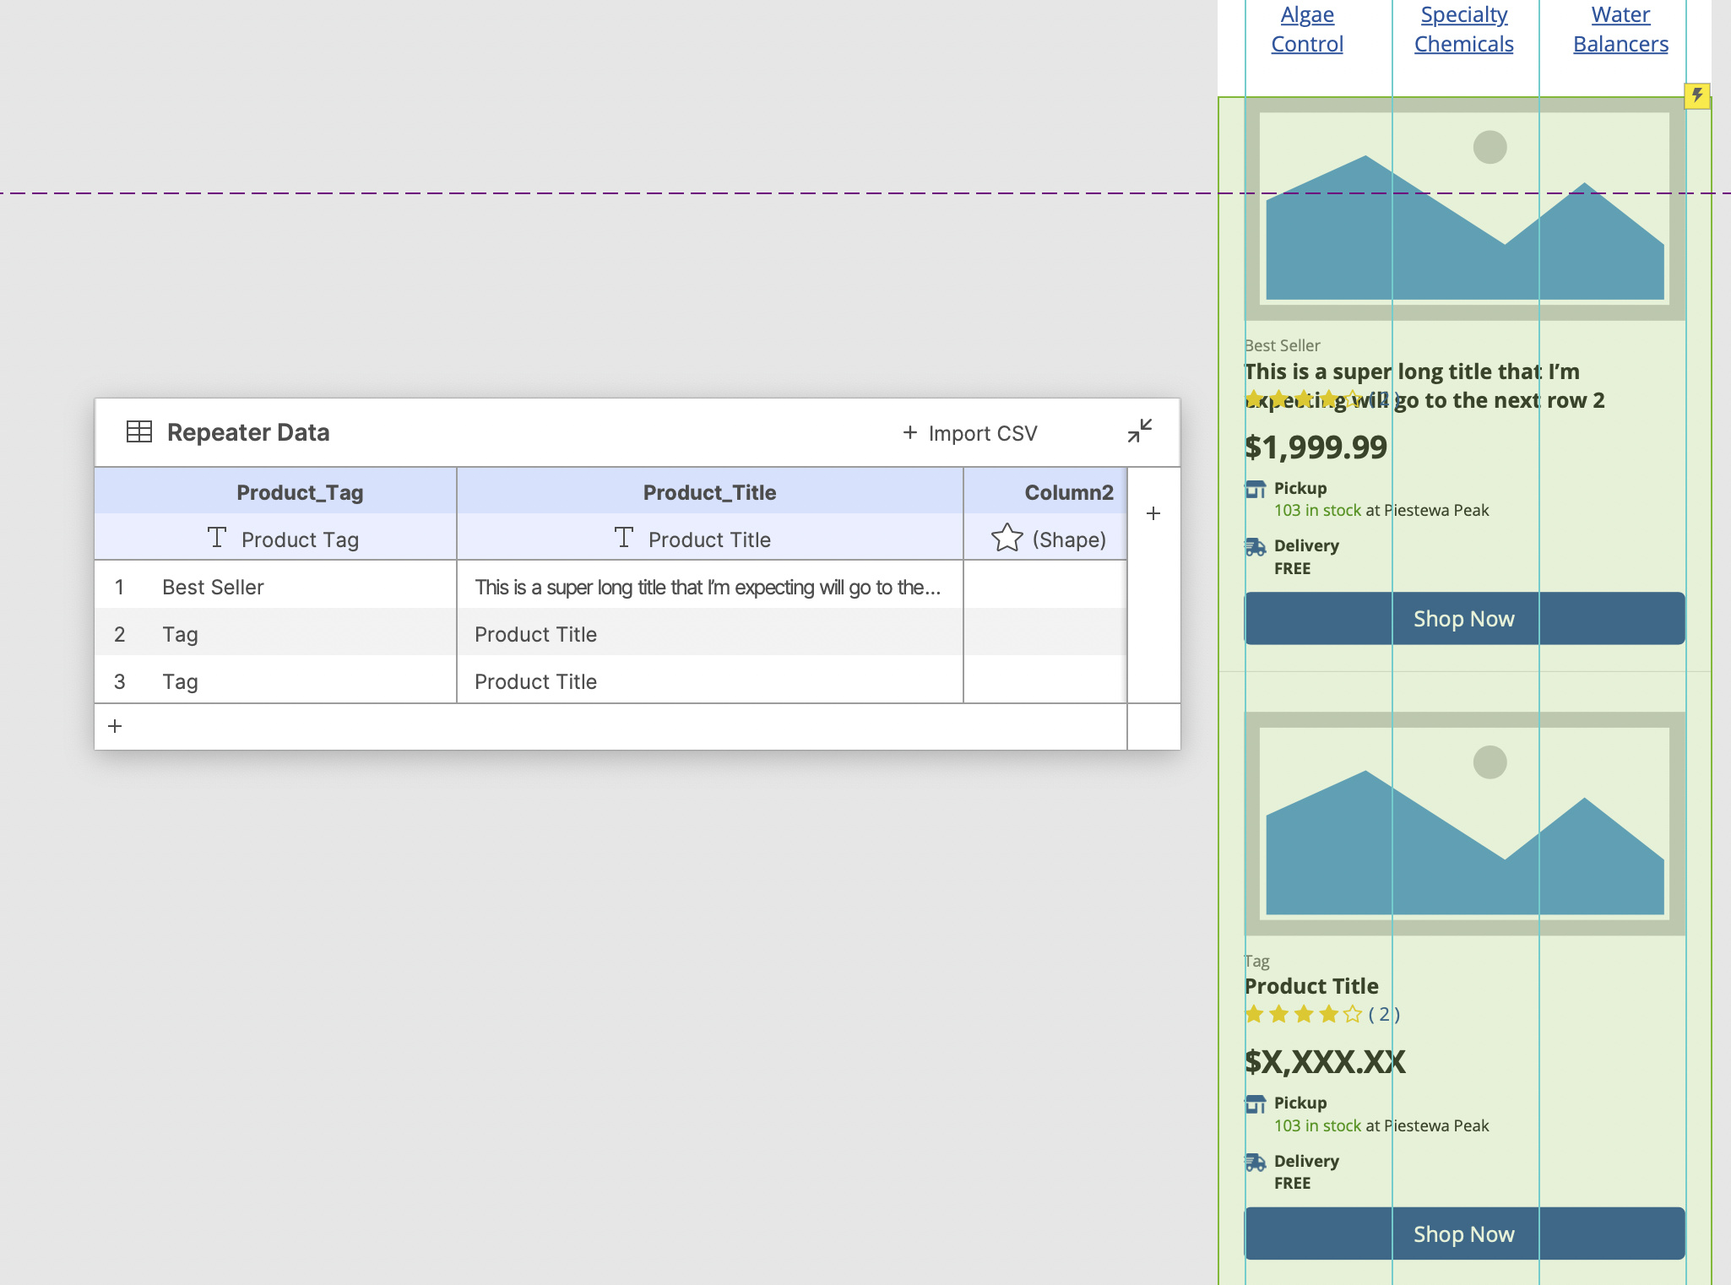The width and height of the screenshot is (1731, 1285).
Task: Click the second product image placeholder
Action: pyautogui.click(x=1464, y=823)
